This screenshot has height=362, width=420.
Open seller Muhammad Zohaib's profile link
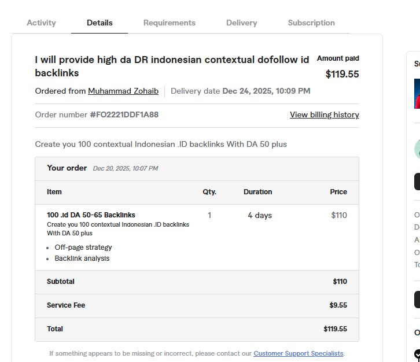coord(123,91)
